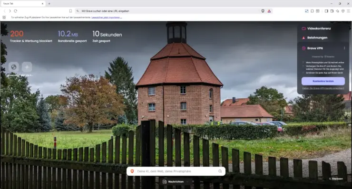
Task: Open the apps grid icon in bookmarks bar
Action: pyautogui.click(x=4, y=17)
